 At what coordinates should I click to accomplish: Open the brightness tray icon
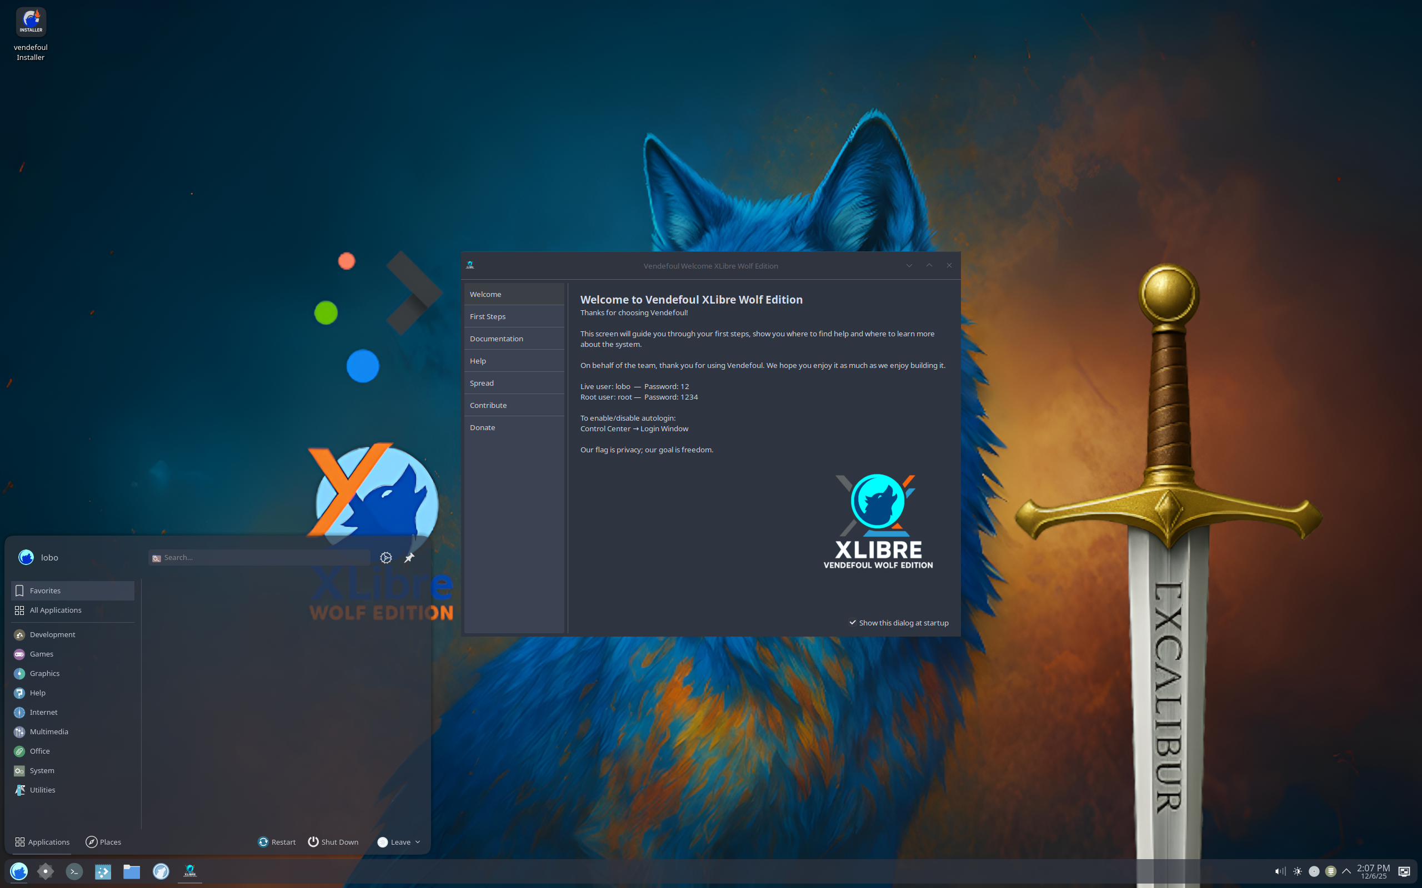[x=1298, y=871]
